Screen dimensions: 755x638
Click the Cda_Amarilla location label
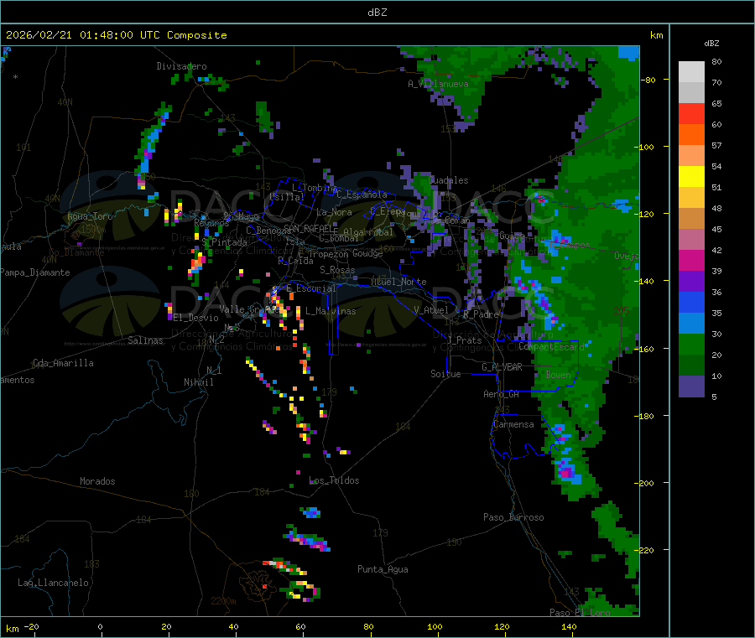coord(63,363)
